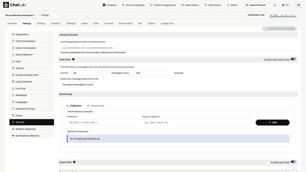Click the Spam Filter help question mark
This screenshot has height=172, width=306.
click(74, 162)
